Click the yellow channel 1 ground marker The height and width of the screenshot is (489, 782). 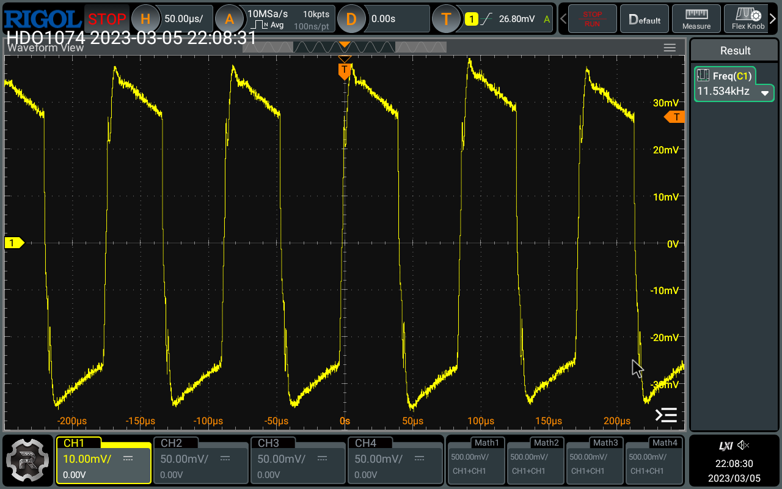[x=13, y=243]
